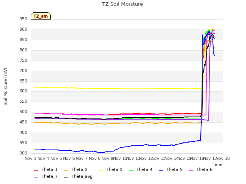Toggle the Theta_7 legend entry
The width and height of the screenshot is (246, 184).
46,176
